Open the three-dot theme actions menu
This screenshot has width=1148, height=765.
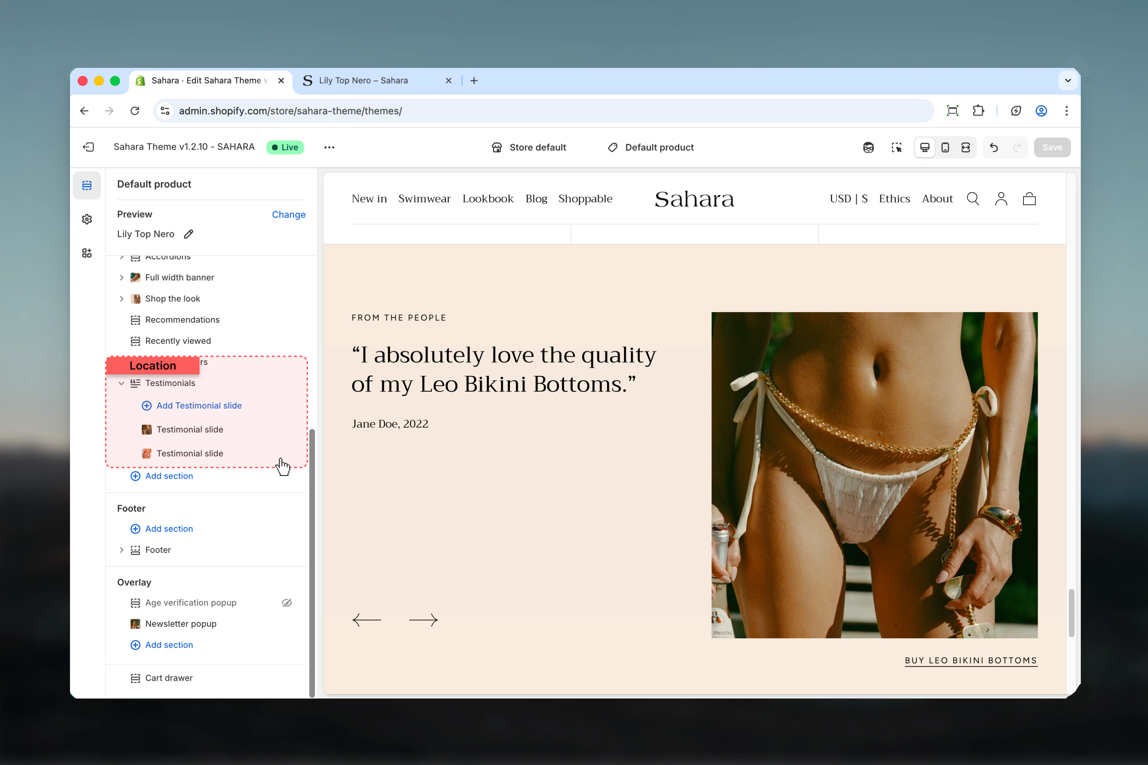point(329,147)
